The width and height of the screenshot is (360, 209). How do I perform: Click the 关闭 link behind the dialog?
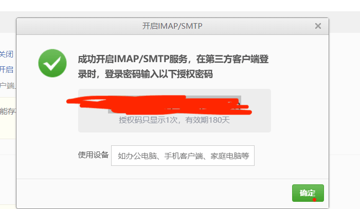coord(6,54)
